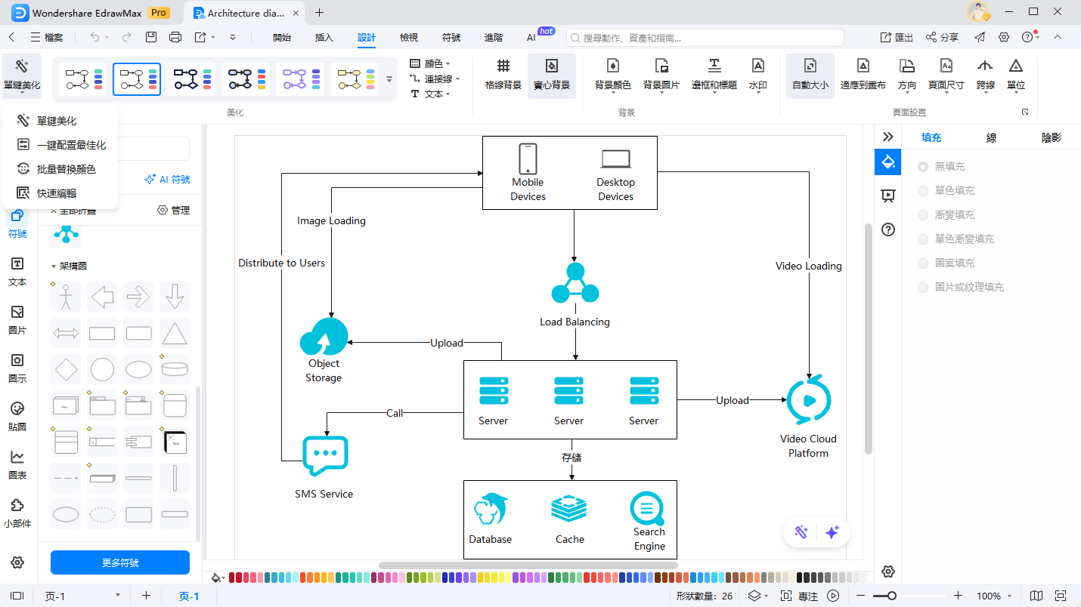Screen dimensions: 1081x607
Task: Switch to the 插入 ribbon tab
Action: click(x=324, y=37)
